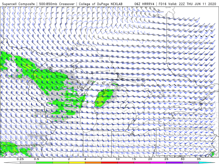Select the orange color bar segment
Image resolution: width=219 pixels, height=164 pixels.
coord(93,163)
